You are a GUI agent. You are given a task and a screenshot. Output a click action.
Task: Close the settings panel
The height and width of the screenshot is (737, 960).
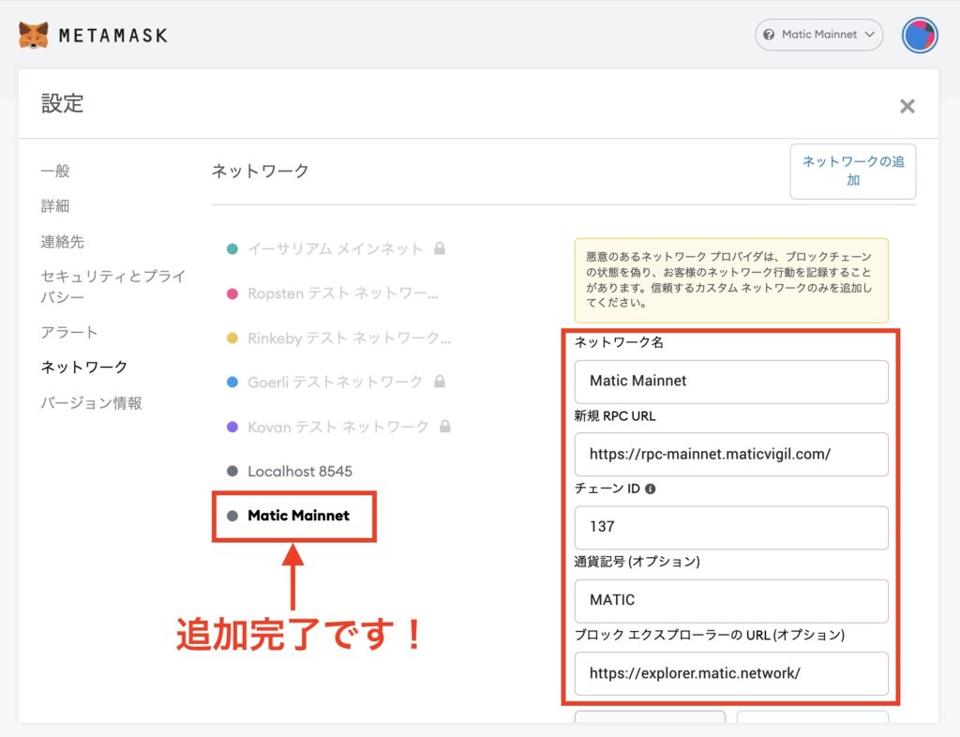(907, 106)
